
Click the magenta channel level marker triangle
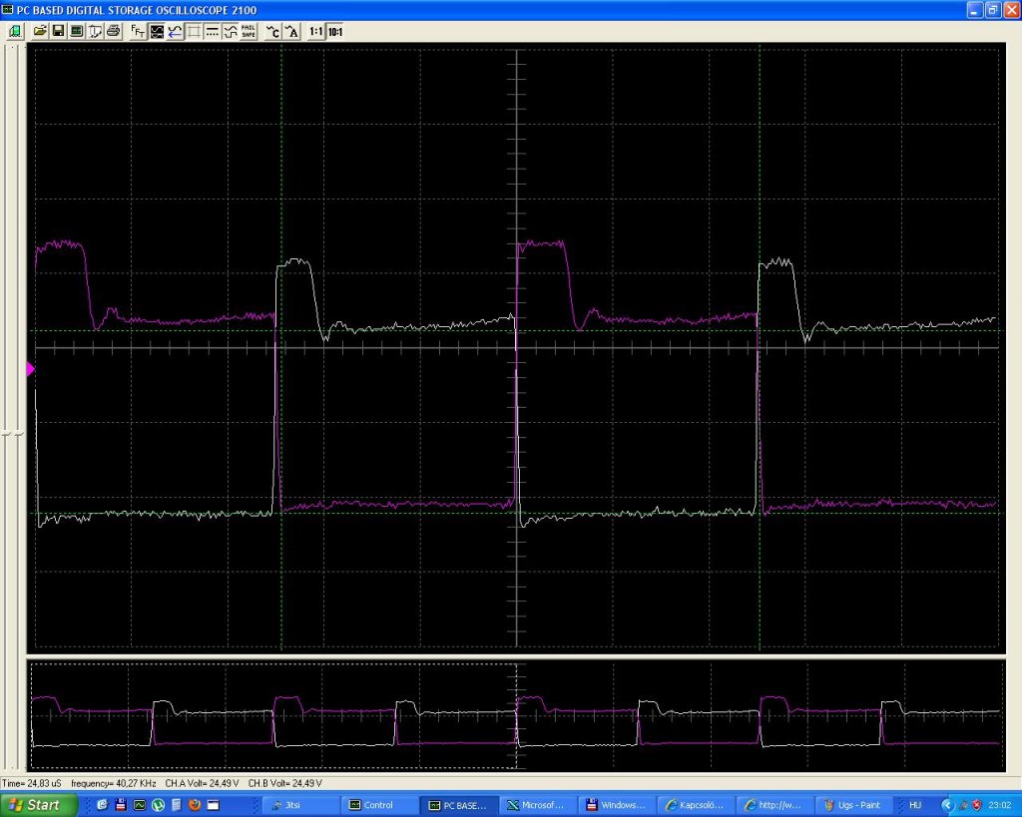(30, 369)
